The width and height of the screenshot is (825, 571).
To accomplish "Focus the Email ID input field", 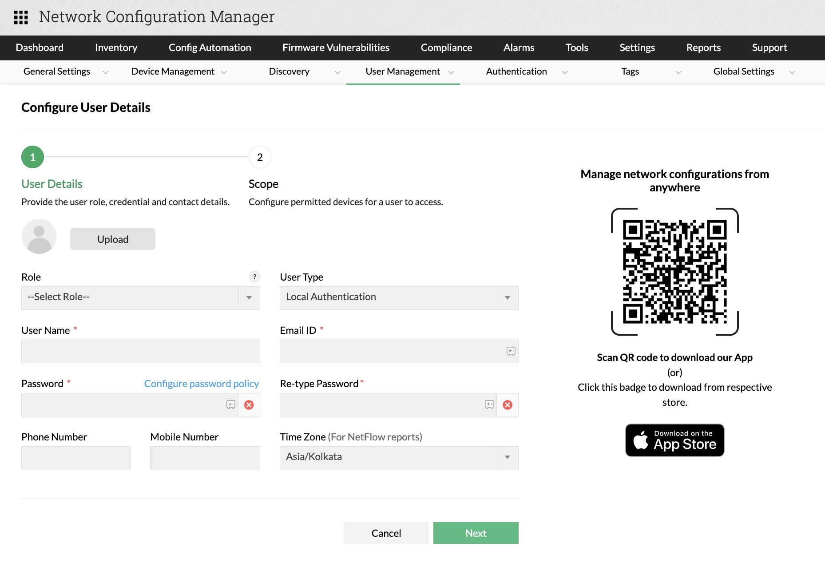I will coord(399,351).
